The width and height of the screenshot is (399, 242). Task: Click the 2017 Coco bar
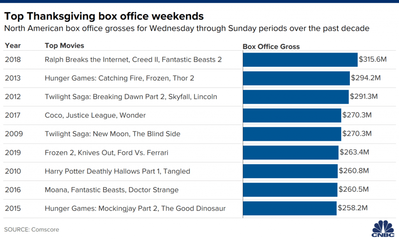pyautogui.click(x=292, y=116)
